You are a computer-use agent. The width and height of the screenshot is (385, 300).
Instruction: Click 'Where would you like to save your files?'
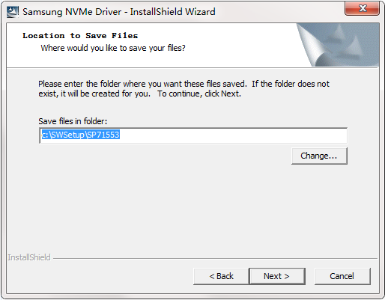point(113,48)
